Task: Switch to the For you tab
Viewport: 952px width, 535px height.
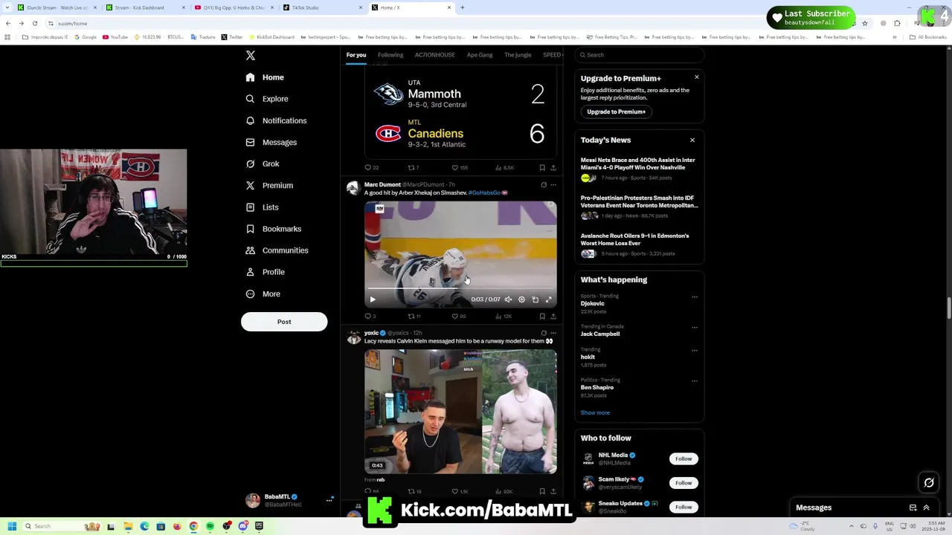Action: click(356, 55)
